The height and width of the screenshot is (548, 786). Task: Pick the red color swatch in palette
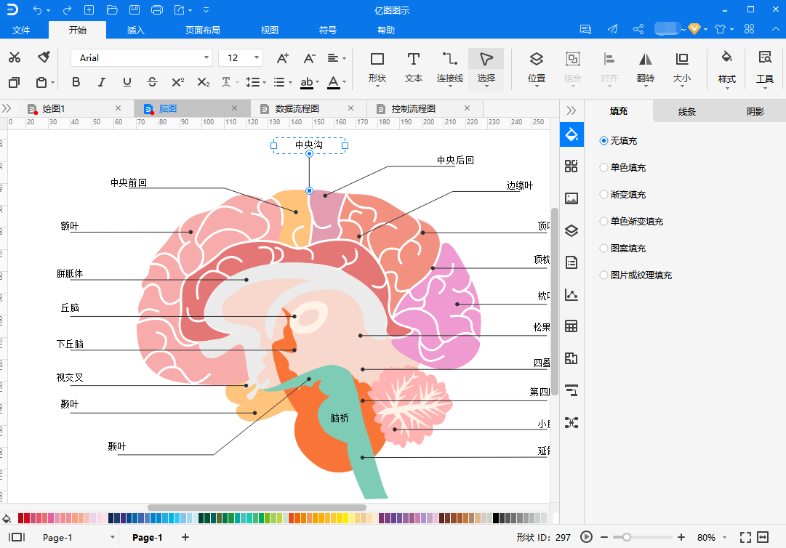click(27, 518)
